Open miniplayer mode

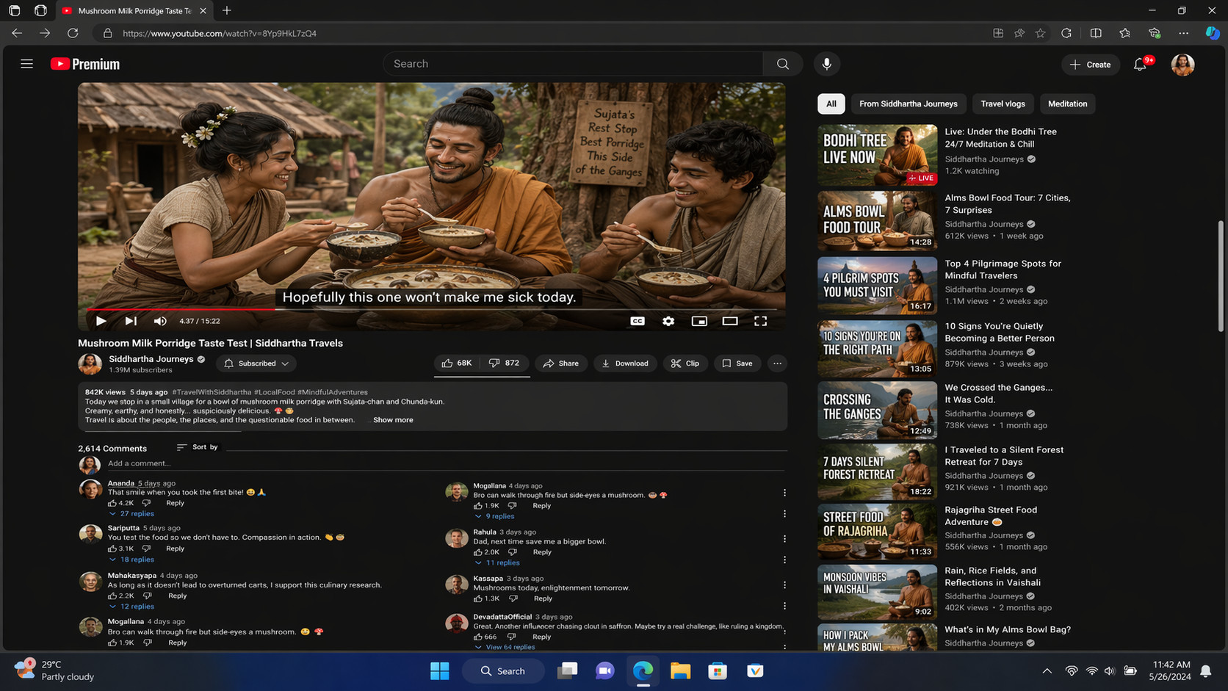pyautogui.click(x=699, y=321)
